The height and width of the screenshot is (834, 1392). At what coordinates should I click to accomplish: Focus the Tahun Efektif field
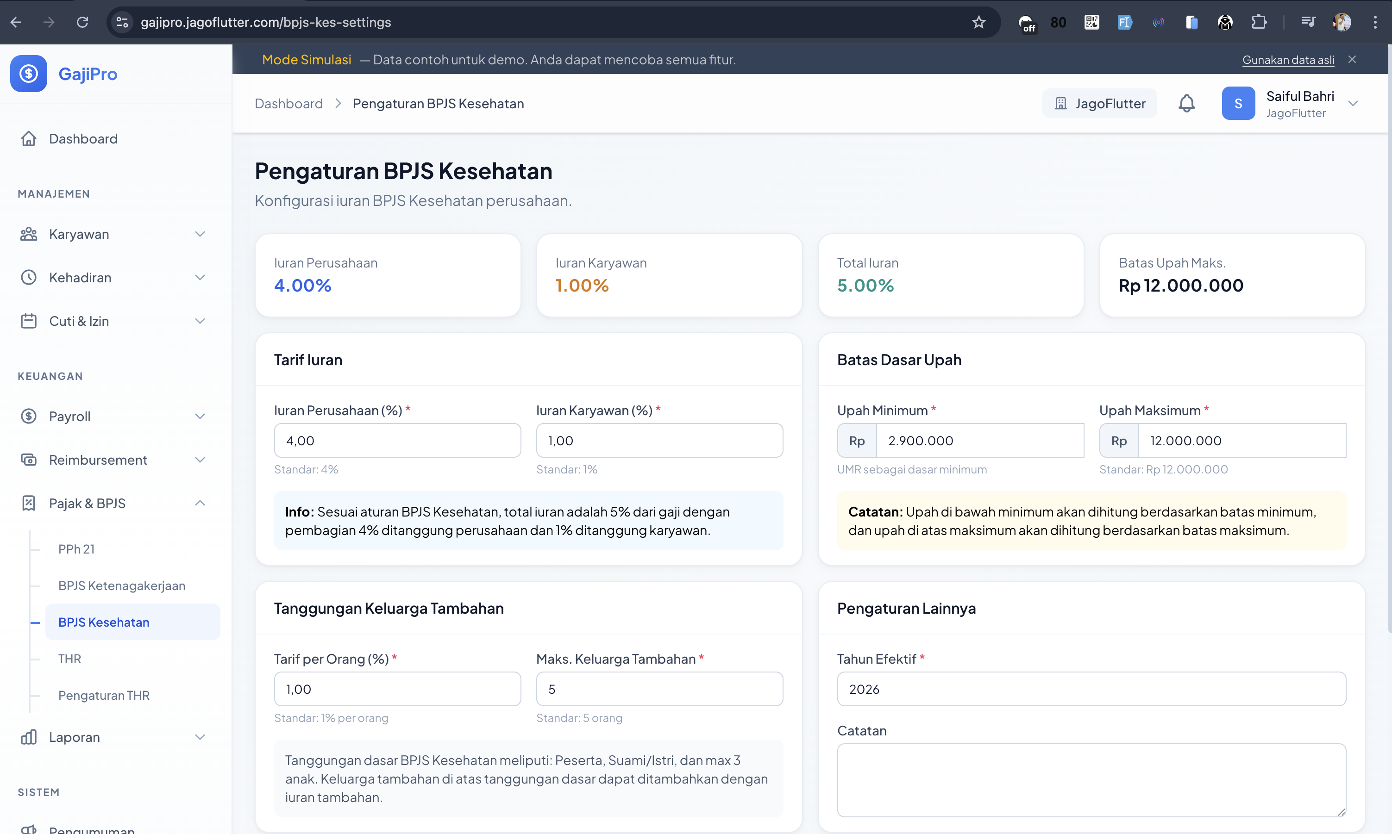point(1091,689)
